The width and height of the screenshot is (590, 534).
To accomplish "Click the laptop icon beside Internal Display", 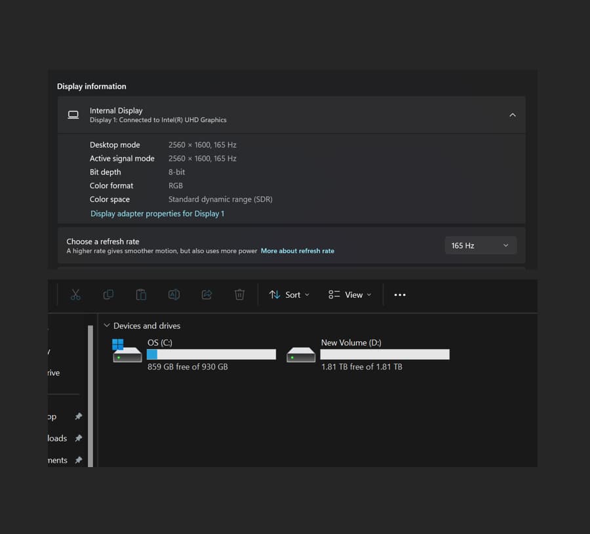I will tap(73, 115).
